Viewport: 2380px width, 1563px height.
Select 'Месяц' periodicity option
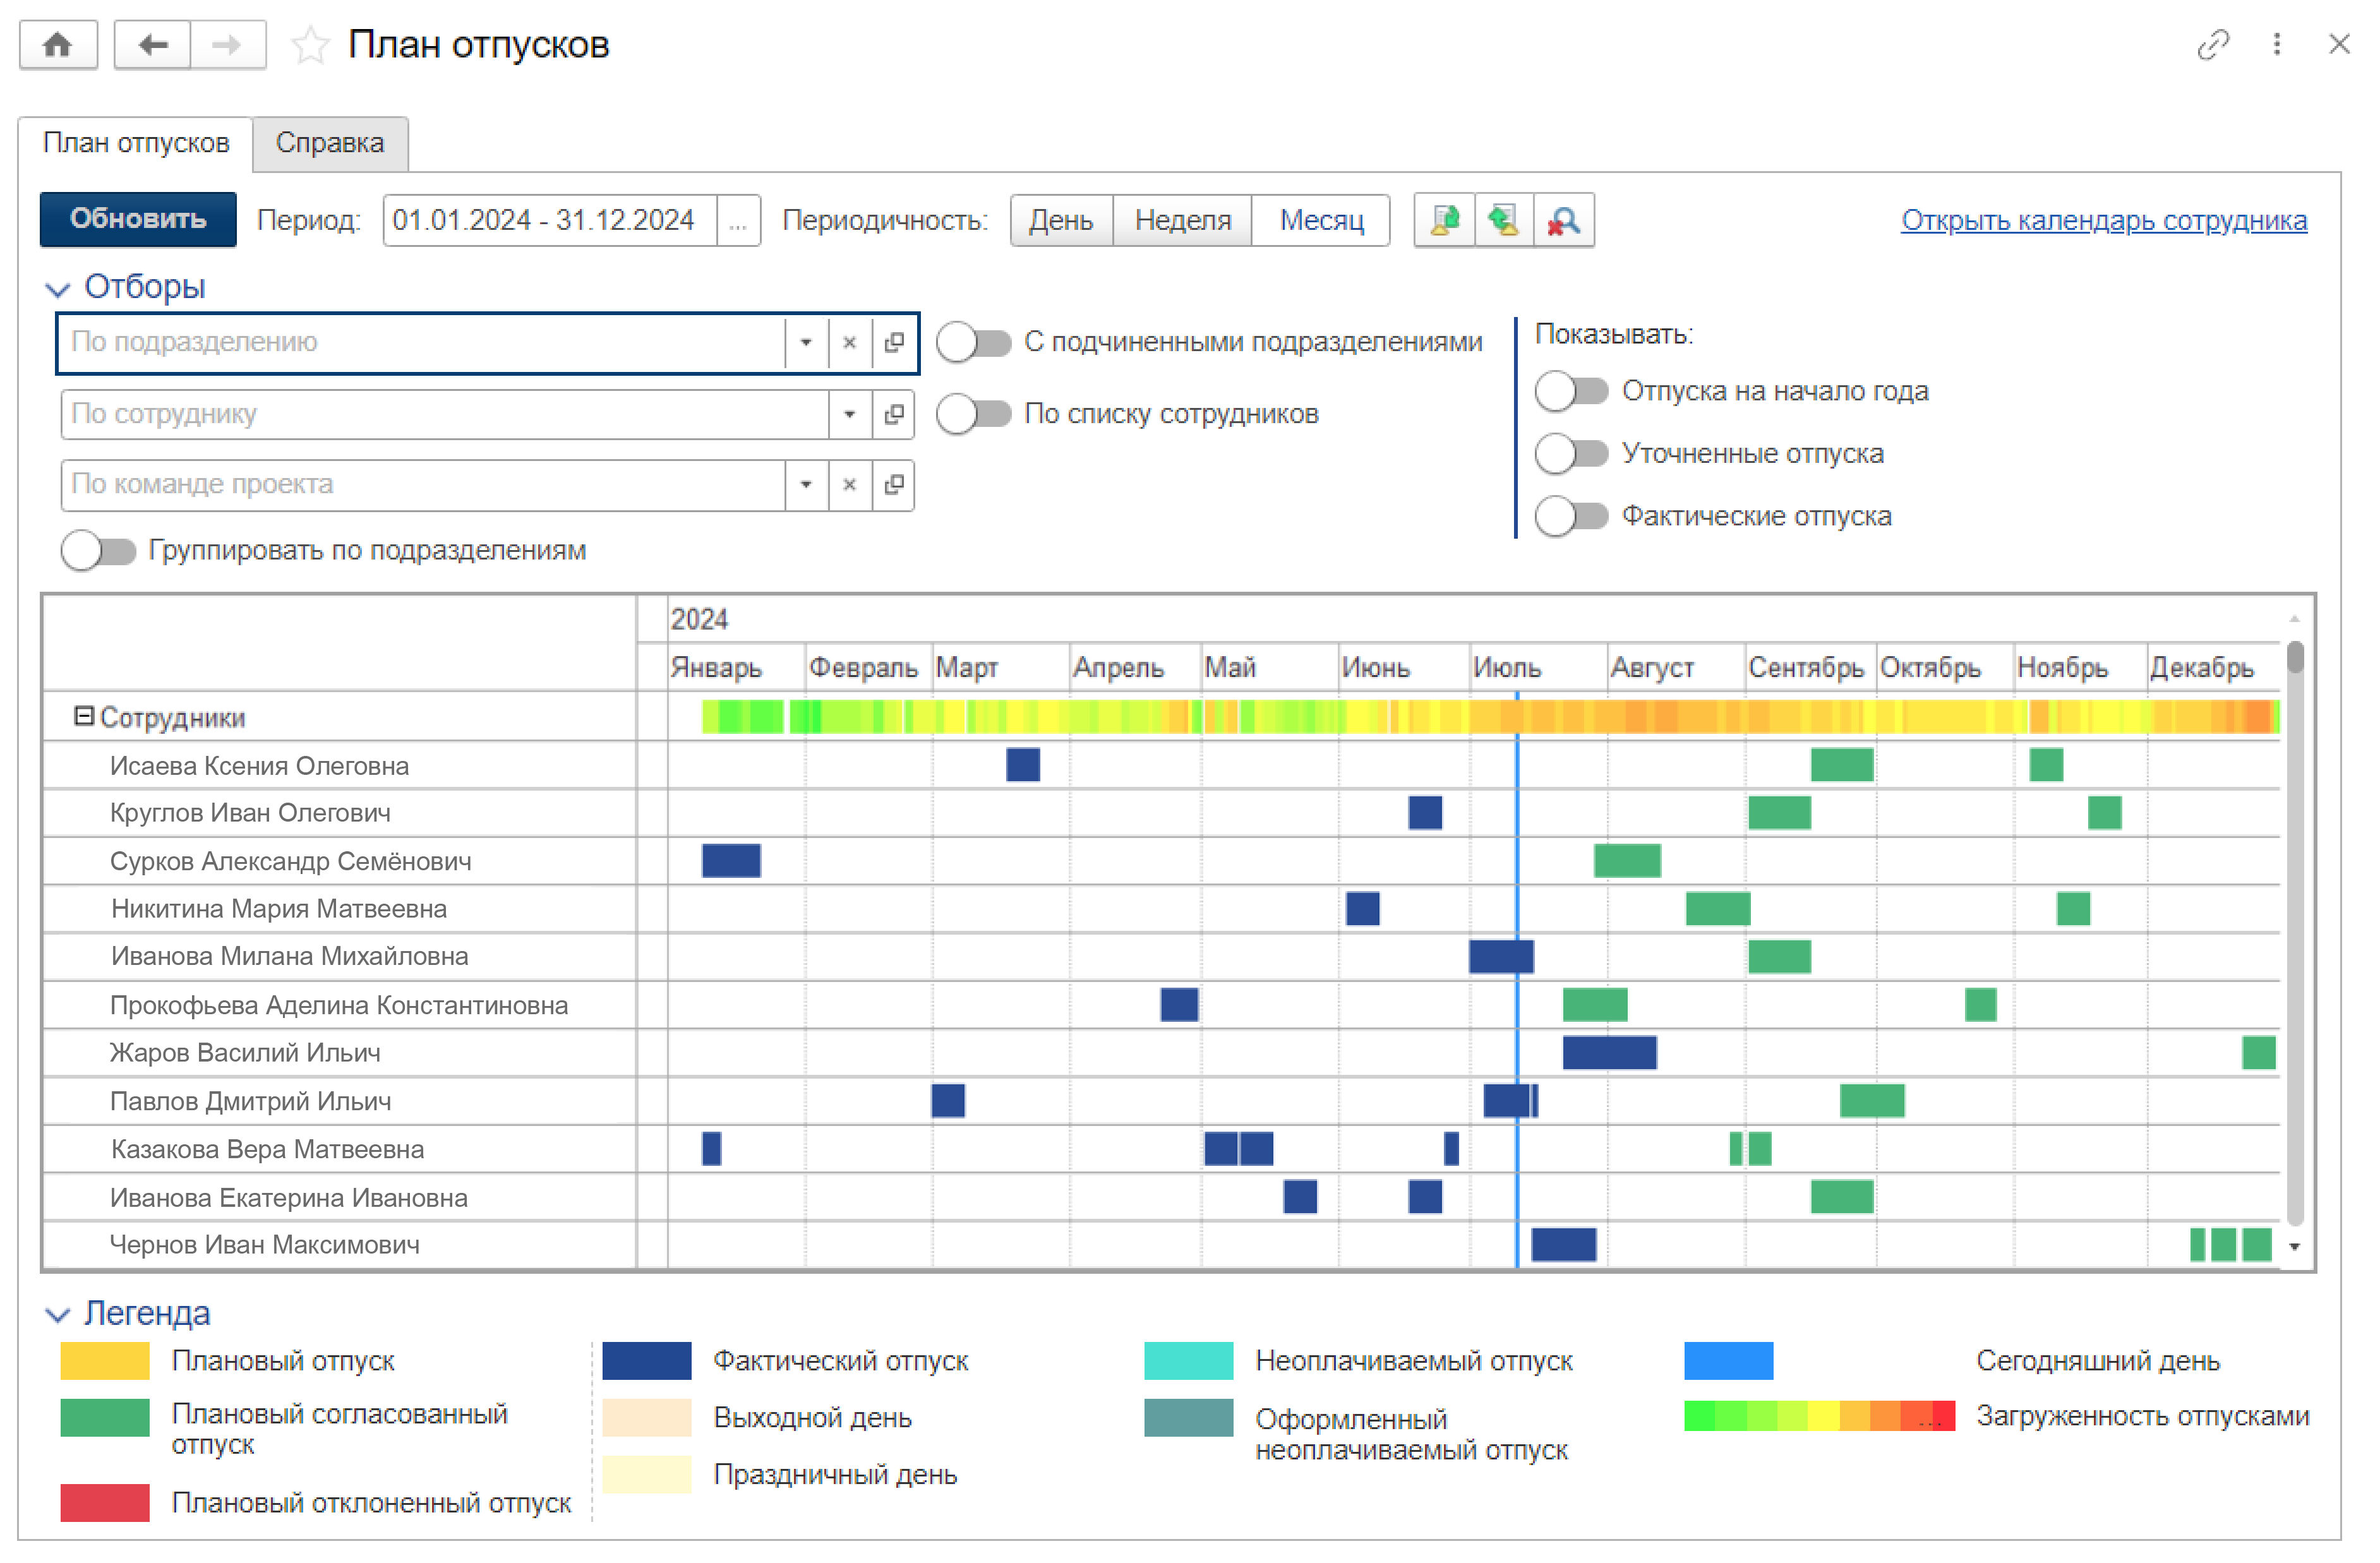pyautogui.click(x=1321, y=220)
